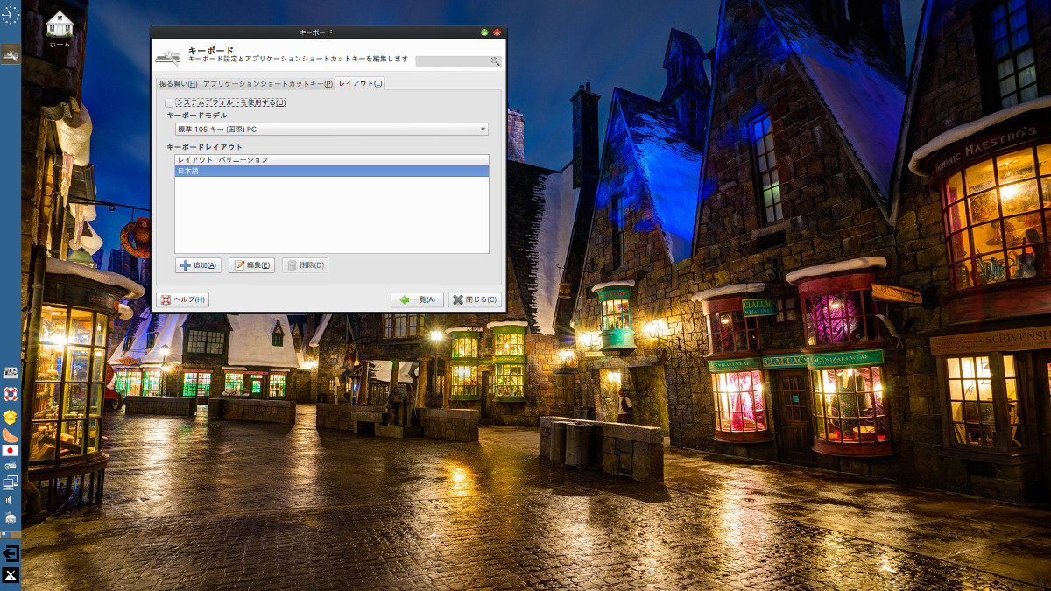Image resolution: width=1051 pixels, height=591 pixels.
Task: Click the Japanese flag input indicator
Action: click(11, 450)
